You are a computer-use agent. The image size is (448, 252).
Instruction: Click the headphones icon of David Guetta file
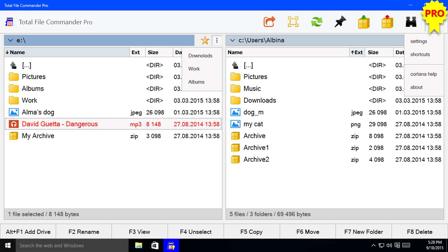pos(14,124)
